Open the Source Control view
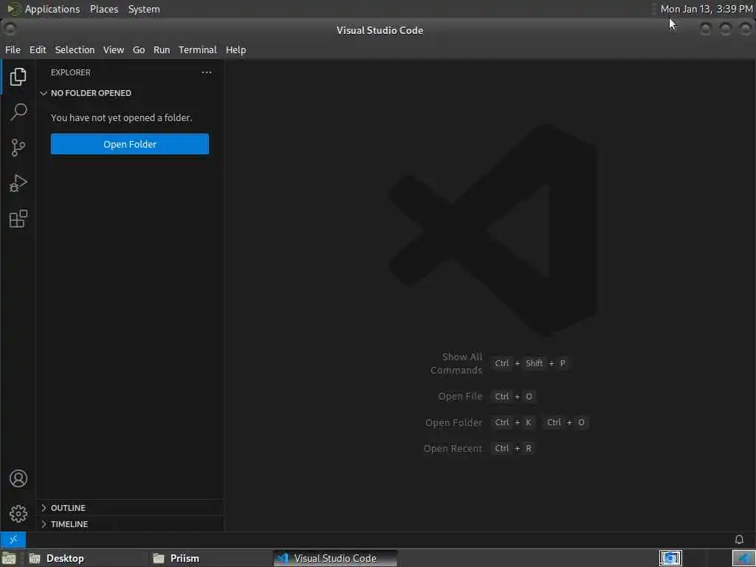The height and width of the screenshot is (567, 756). 18,148
